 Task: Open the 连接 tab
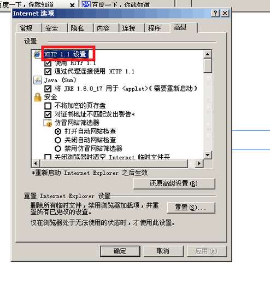tap(128, 28)
